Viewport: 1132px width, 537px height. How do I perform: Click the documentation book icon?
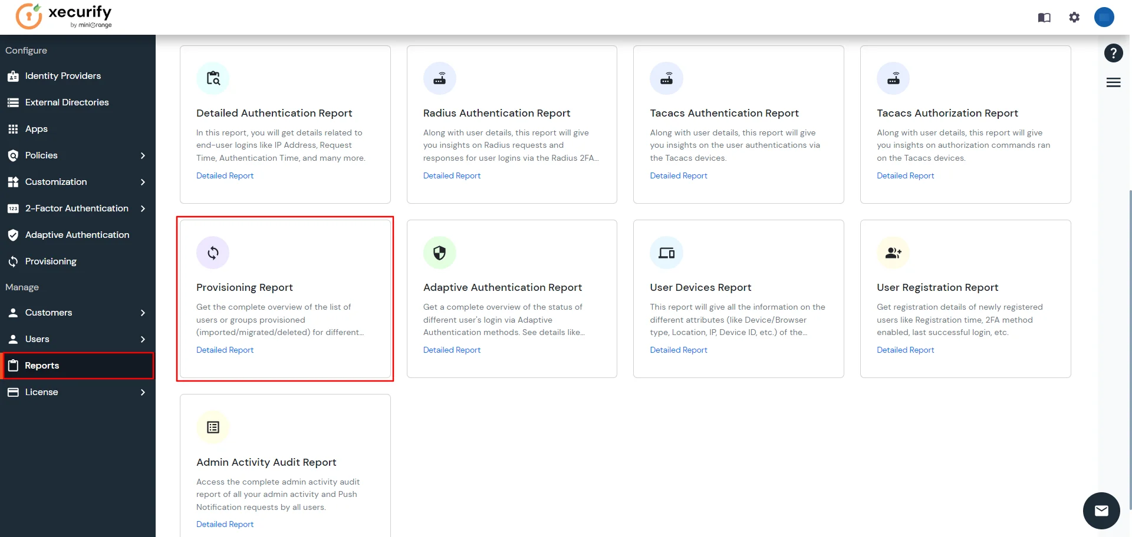(x=1044, y=17)
